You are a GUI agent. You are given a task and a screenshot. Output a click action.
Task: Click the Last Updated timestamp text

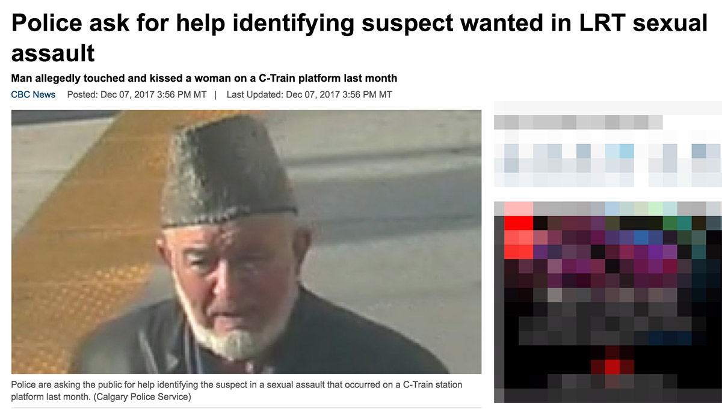(309, 95)
